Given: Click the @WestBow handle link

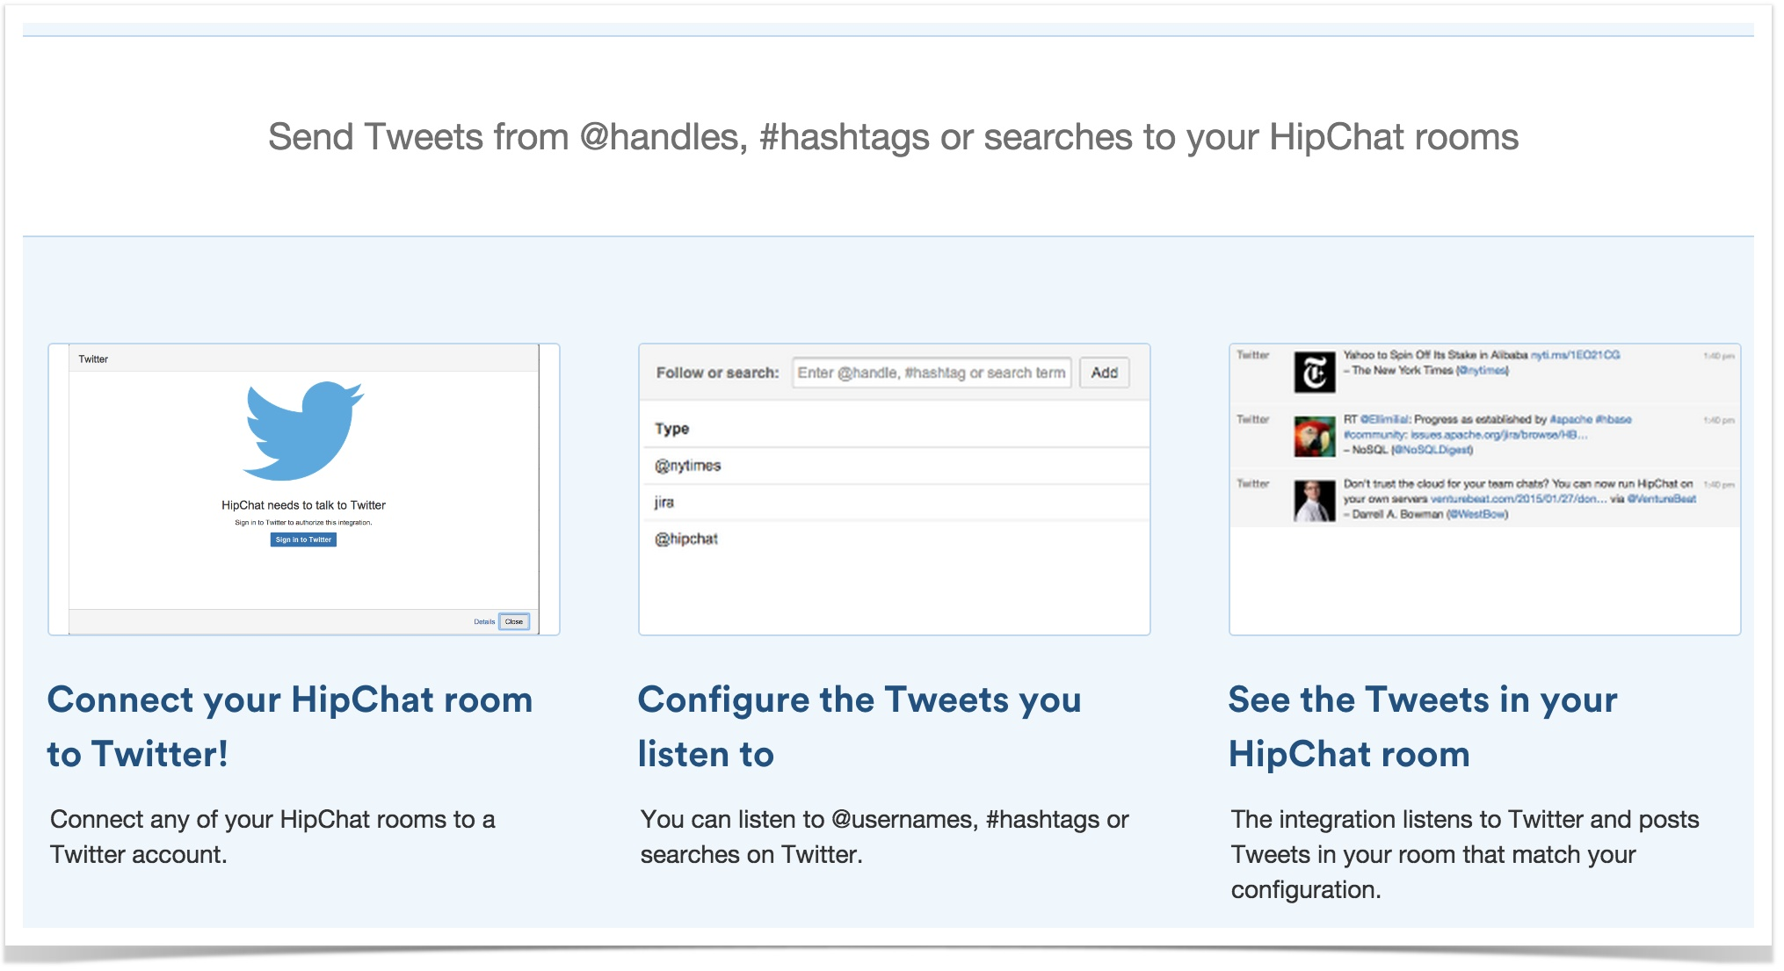Looking at the screenshot, I should click(x=1477, y=515).
